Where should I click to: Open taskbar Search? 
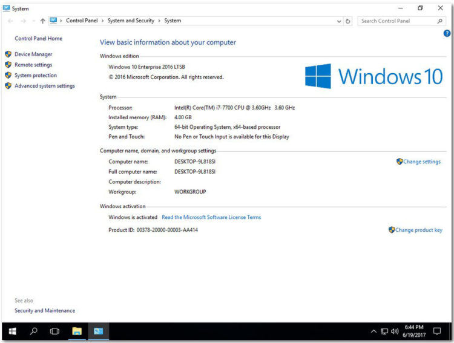point(33,331)
